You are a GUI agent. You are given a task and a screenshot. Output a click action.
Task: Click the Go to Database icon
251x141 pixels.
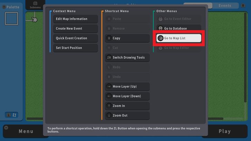[160, 29]
